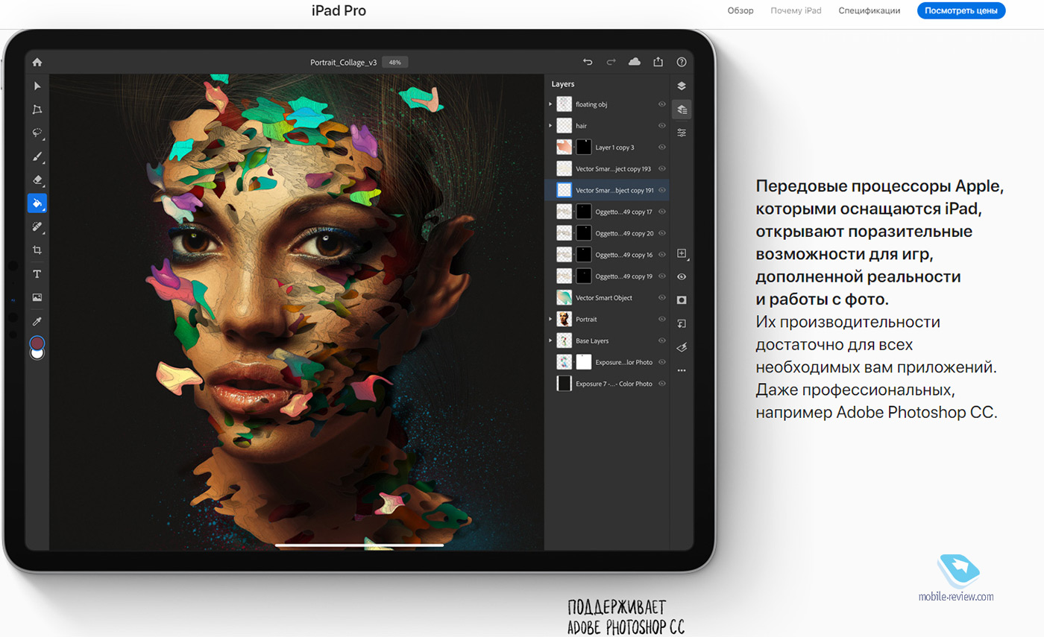Expand the hair layer group

[x=550, y=126]
